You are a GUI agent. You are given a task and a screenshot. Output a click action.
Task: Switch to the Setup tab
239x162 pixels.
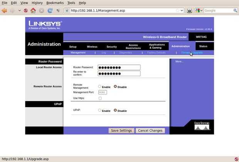pyautogui.click(x=73, y=47)
